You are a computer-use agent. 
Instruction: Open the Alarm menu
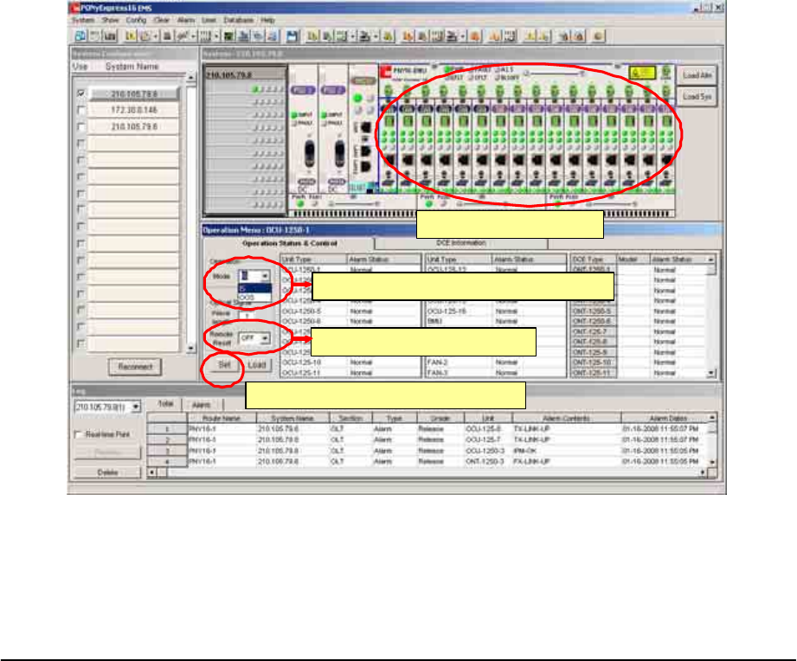(x=186, y=20)
